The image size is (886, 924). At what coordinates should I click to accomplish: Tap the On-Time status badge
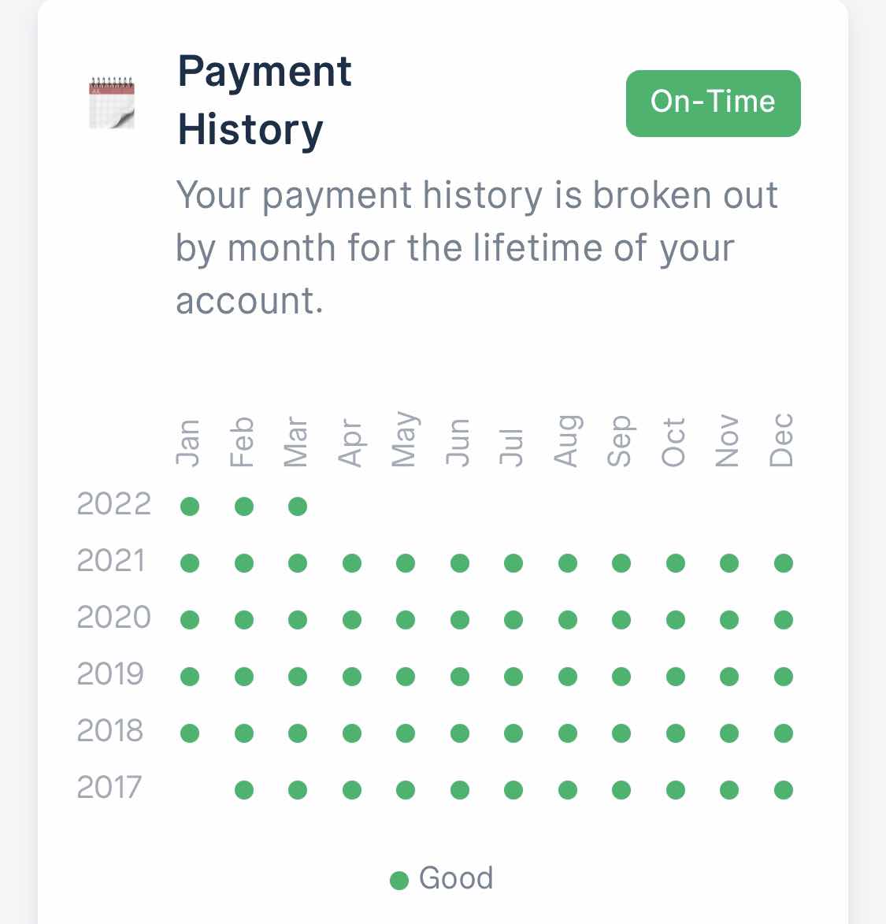(x=713, y=103)
